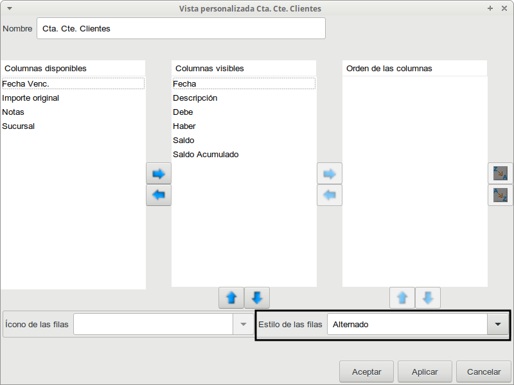Move selected available column to visible columns
This screenshot has height=385, width=514.
159,173
